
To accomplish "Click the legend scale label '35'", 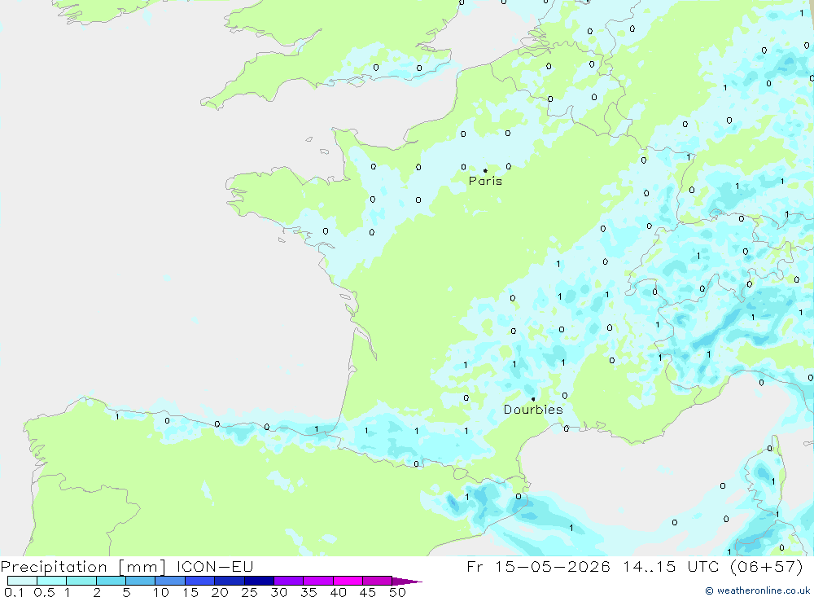I will coord(309,592).
